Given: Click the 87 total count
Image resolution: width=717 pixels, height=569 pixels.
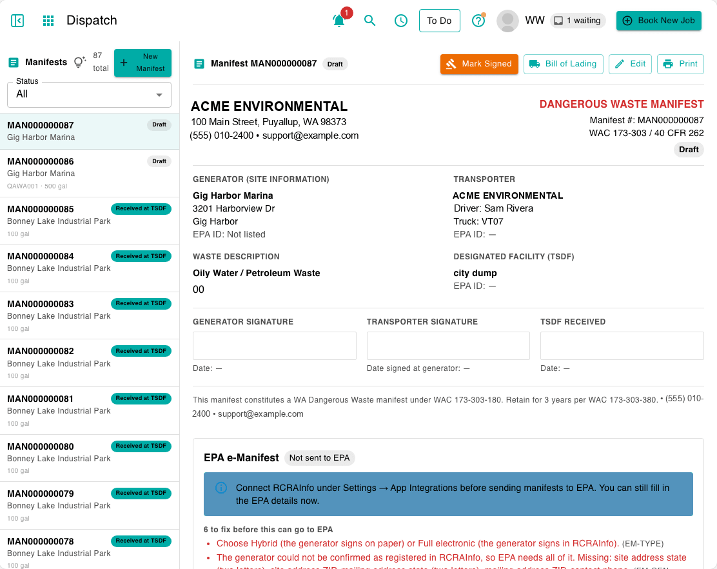Looking at the screenshot, I should pos(101,62).
